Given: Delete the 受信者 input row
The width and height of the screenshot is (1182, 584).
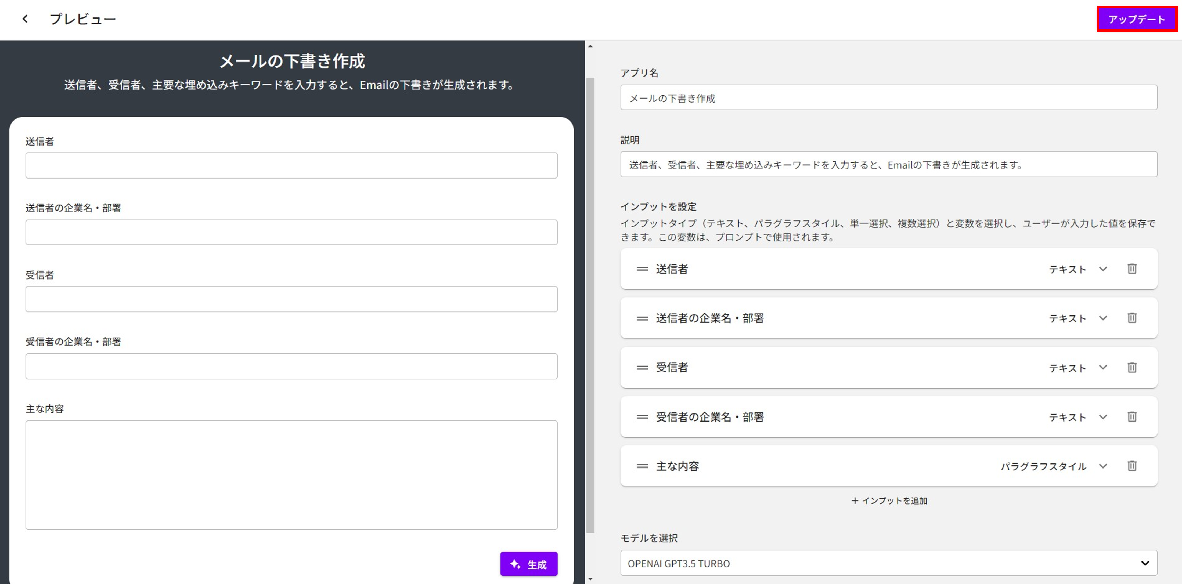Looking at the screenshot, I should tap(1131, 368).
